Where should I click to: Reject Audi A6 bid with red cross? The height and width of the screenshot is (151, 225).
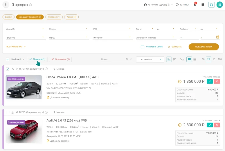pyautogui.click(x=217, y=125)
